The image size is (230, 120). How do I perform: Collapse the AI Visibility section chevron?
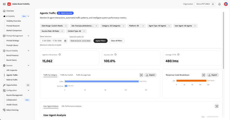[x=29, y=16]
